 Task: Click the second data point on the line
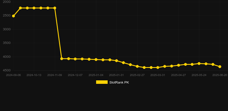[x=20, y=8]
